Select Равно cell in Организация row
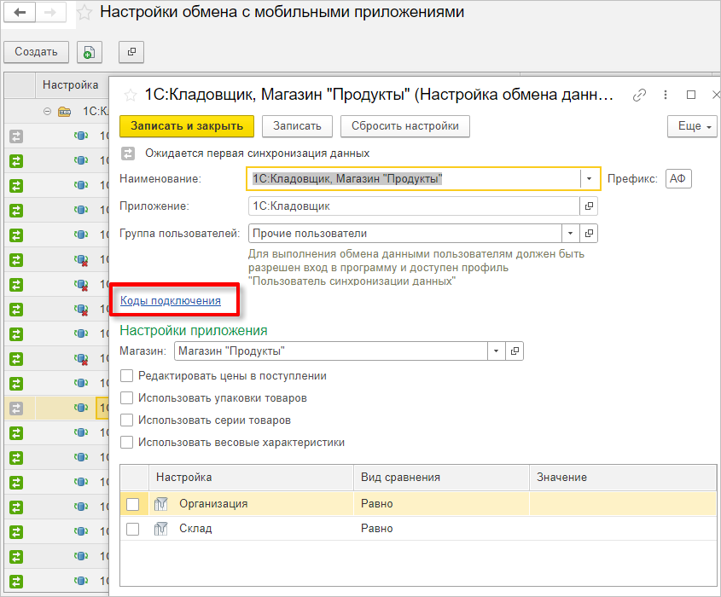 tap(441, 504)
